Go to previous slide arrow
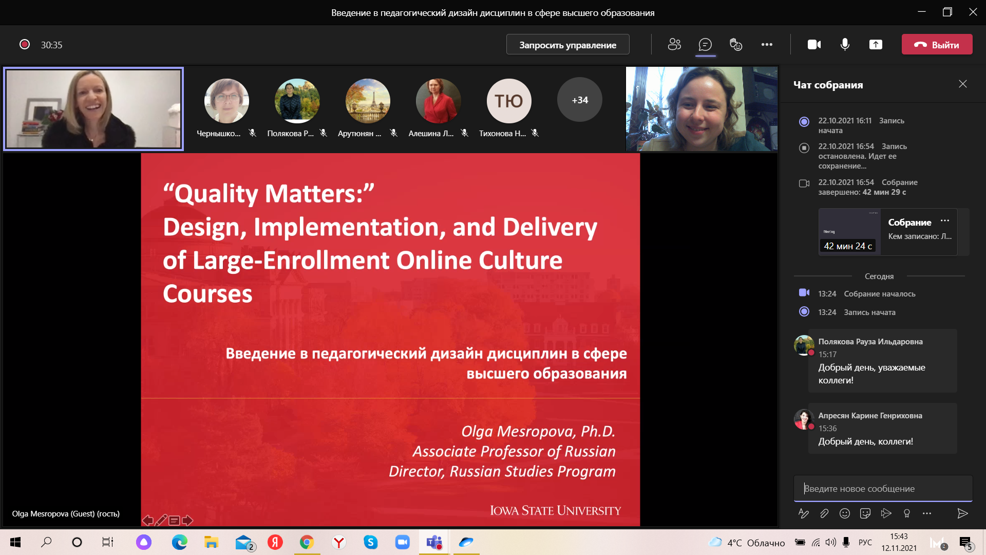Screen dimensions: 986x555 tap(148, 521)
